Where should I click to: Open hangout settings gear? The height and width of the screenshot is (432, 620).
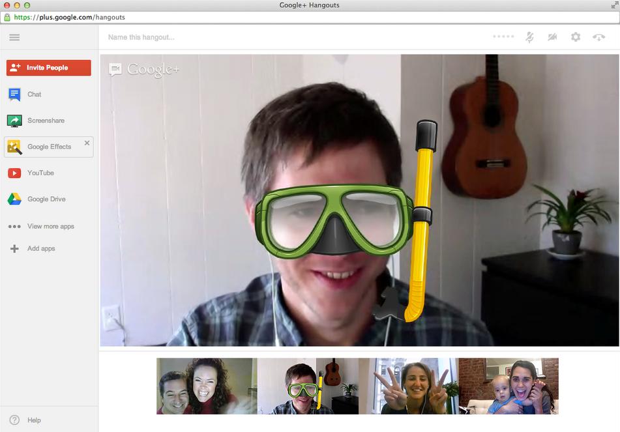pos(576,37)
